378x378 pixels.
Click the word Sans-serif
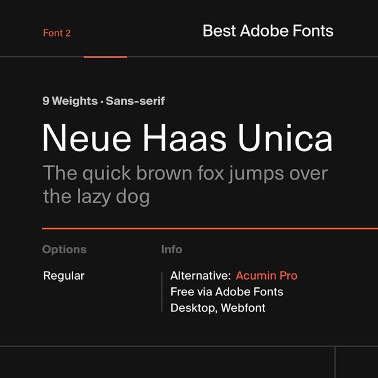135,101
